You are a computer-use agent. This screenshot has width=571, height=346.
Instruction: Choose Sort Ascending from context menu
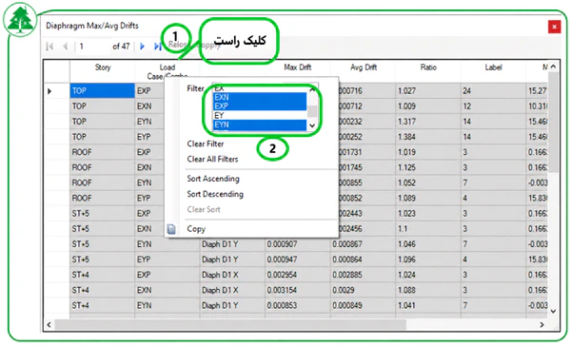click(213, 179)
